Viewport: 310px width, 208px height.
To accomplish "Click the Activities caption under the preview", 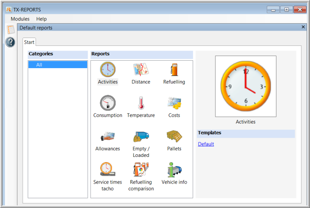I will 245,122.
